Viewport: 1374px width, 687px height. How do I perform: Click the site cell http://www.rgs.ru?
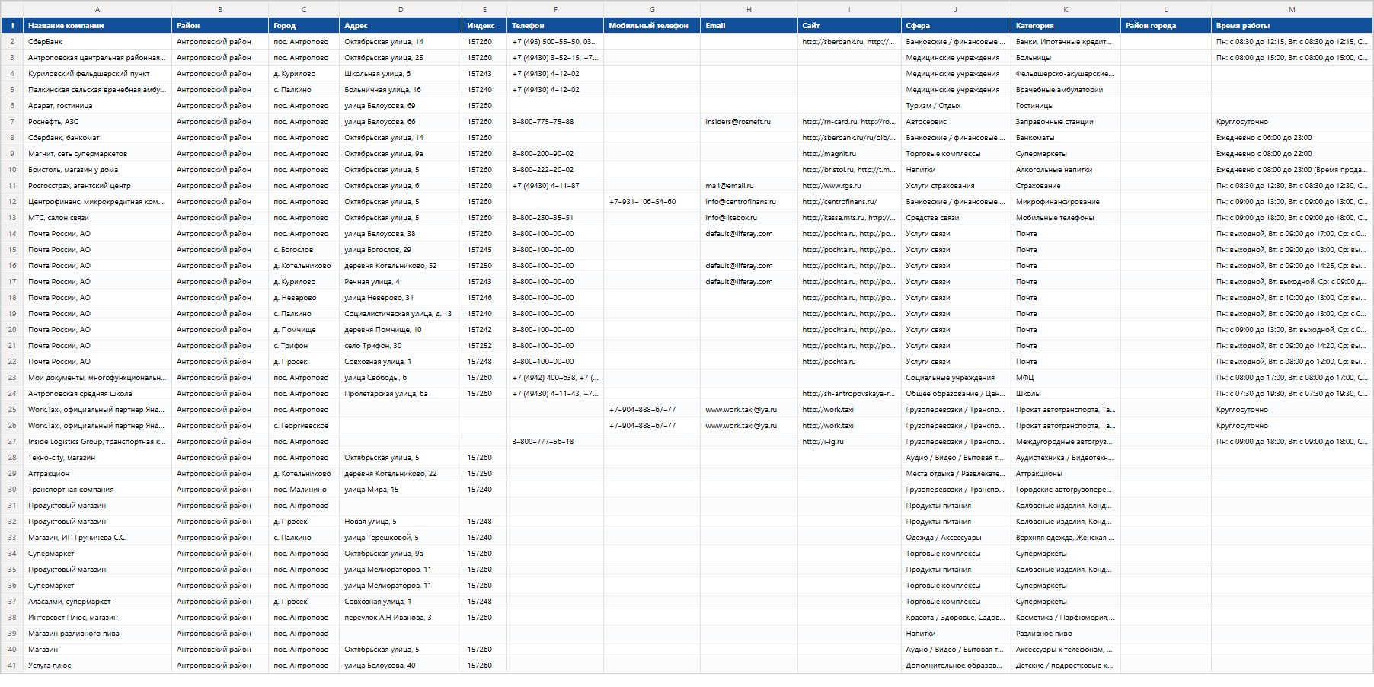coord(850,186)
